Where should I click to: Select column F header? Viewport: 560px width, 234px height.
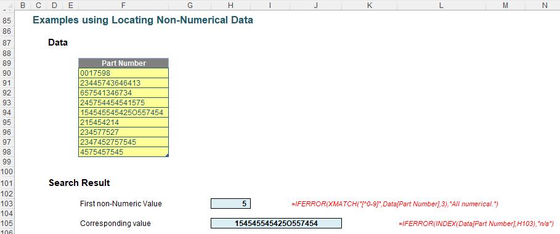(123, 5)
